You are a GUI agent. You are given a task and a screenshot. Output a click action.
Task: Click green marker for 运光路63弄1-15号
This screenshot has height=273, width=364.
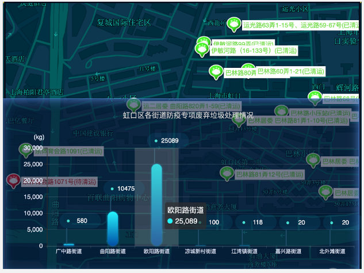point(234,24)
